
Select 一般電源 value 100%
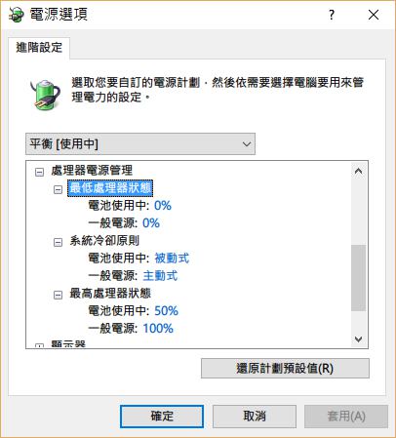[158, 329]
